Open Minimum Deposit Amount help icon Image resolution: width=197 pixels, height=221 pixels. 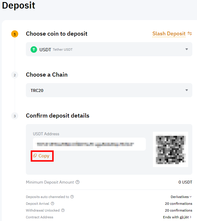click(78, 182)
